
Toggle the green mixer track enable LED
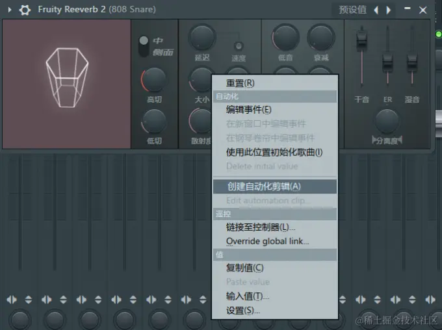[x=438, y=34]
